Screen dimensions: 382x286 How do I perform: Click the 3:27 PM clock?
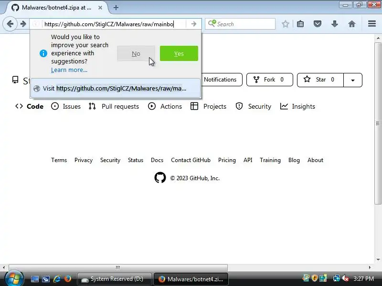363,278
